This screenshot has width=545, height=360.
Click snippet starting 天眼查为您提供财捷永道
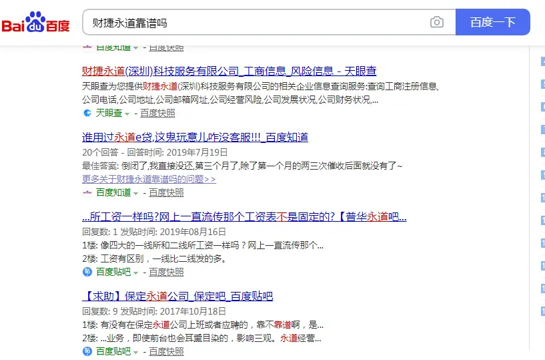point(261,93)
